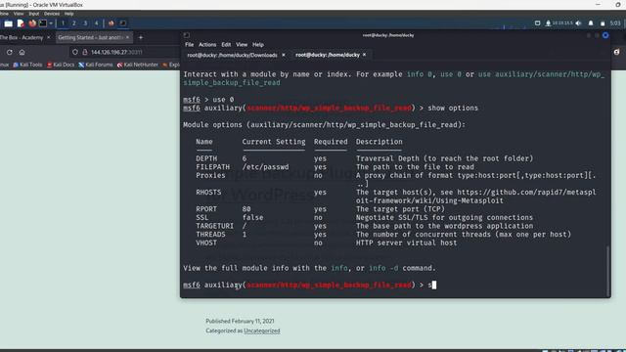Click the RPORT value 80
The height and width of the screenshot is (352, 626).
coord(246,209)
